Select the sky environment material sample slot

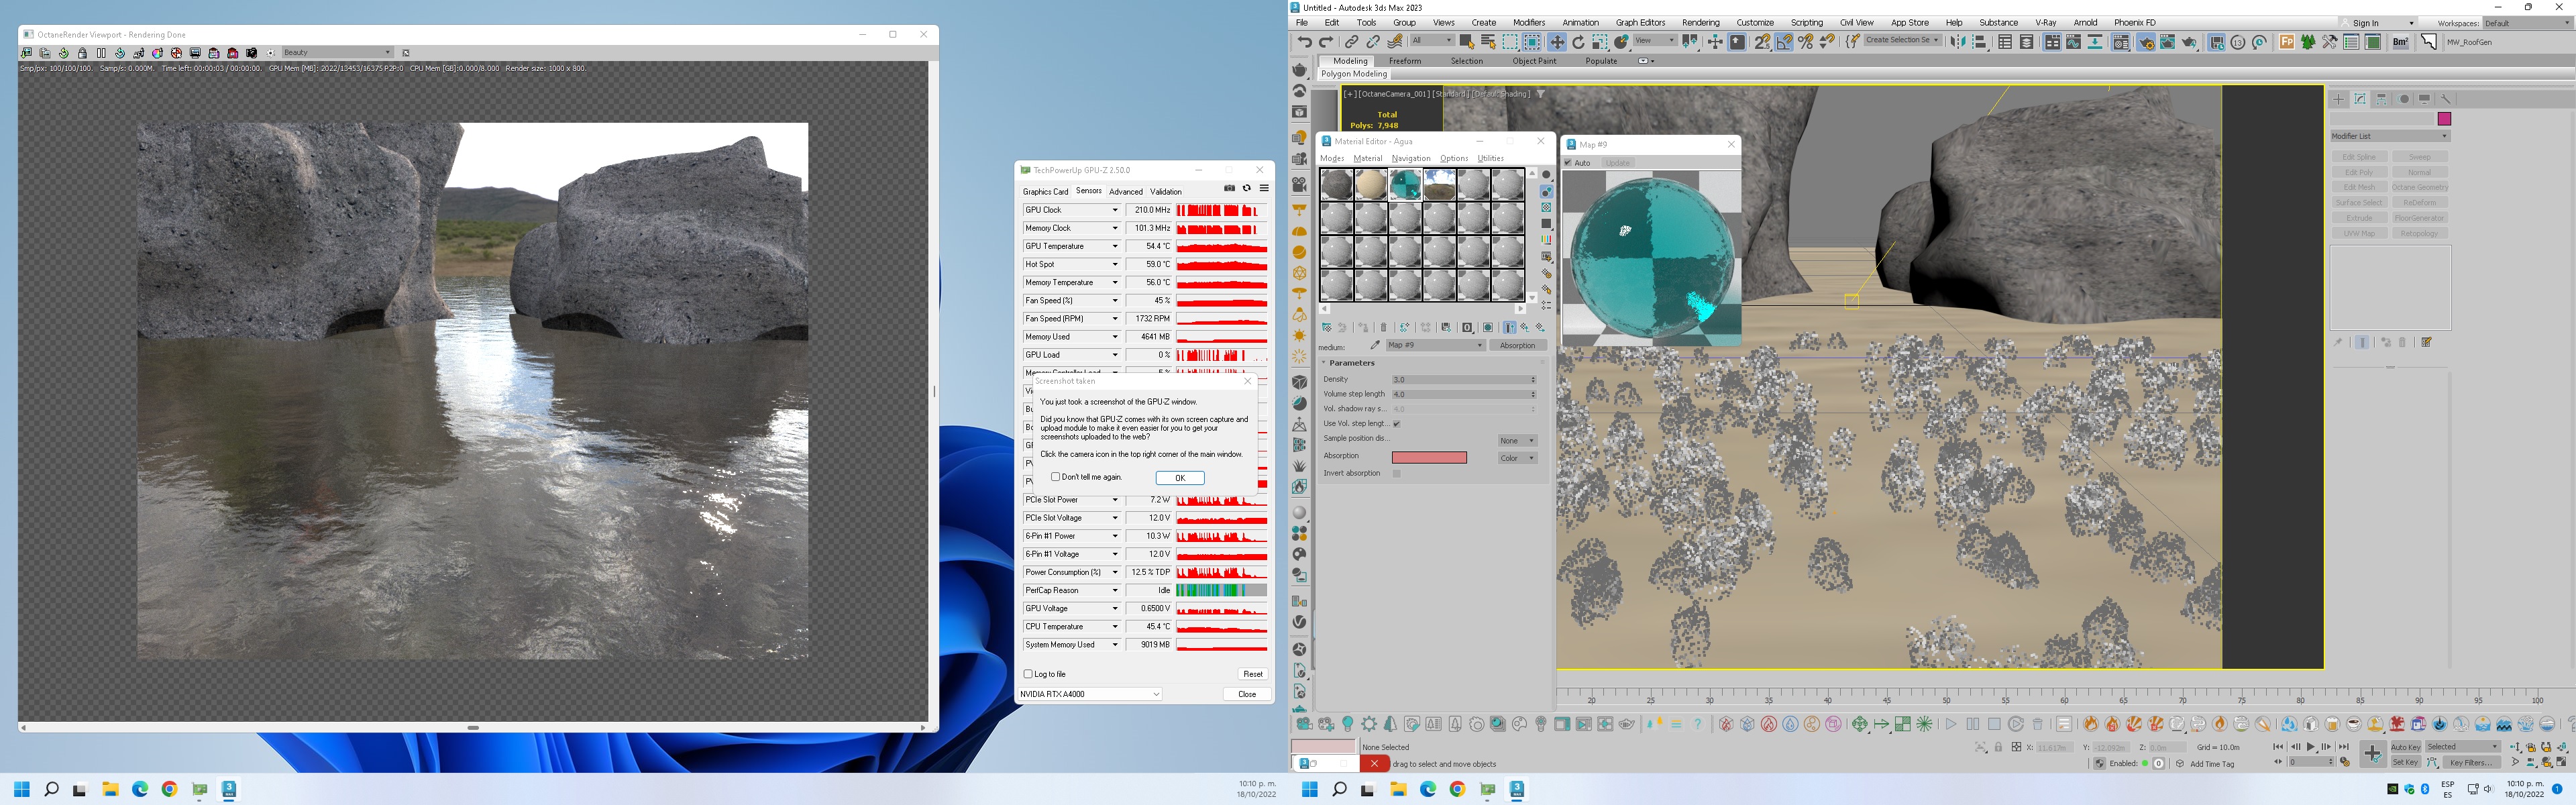[x=1439, y=185]
